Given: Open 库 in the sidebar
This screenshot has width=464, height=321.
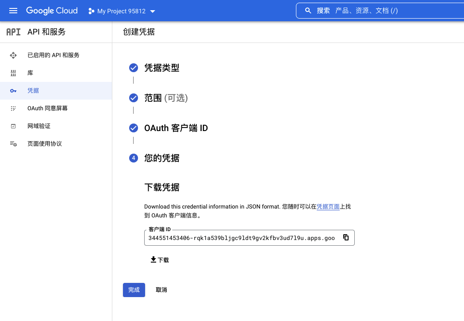Looking at the screenshot, I should click(x=56, y=73).
